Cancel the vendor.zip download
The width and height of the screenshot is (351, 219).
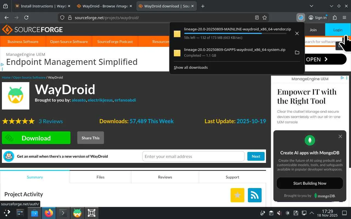297,33
